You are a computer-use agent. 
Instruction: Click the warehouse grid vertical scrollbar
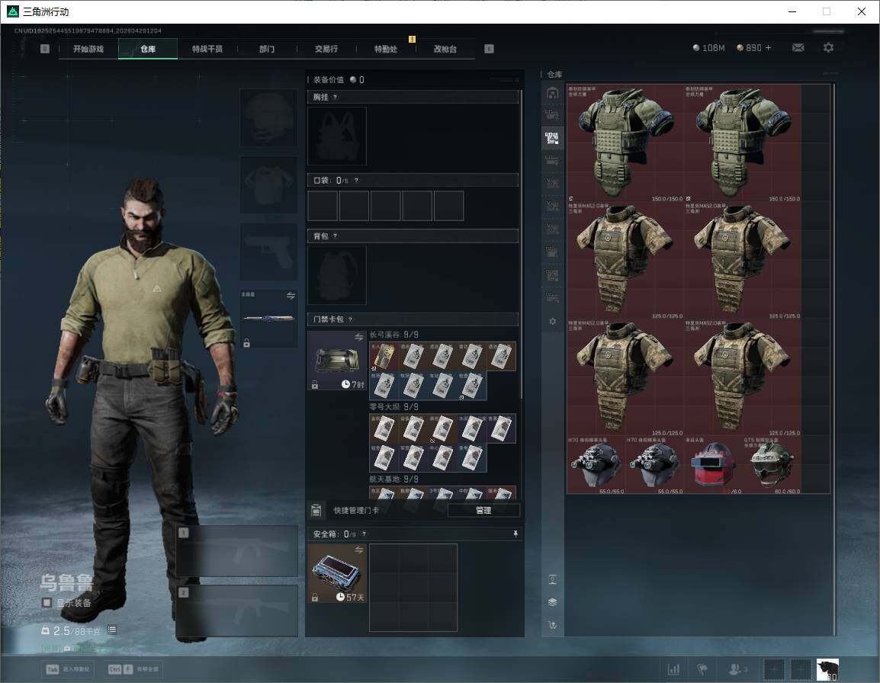pyautogui.click(x=834, y=359)
